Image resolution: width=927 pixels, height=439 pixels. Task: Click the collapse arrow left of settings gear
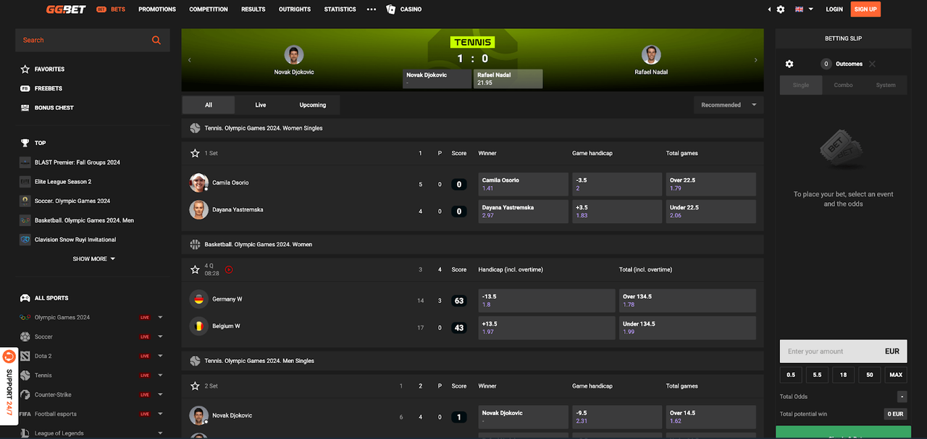[x=769, y=9]
